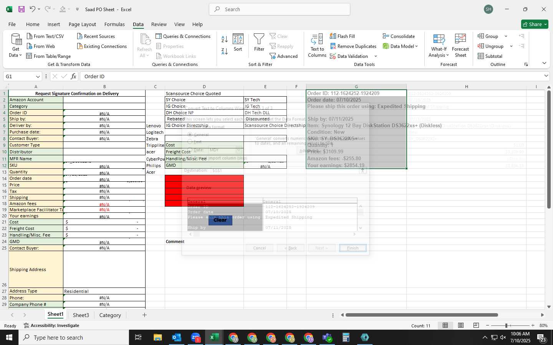The height and width of the screenshot is (345, 553).
Task: Click the zoom slider handle
Action: coord(506,325)
